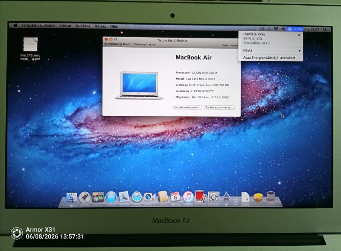This screenshot has width=341, height=251.
Task: Open Järjestelmän tiedot menu
Action: 38,26
